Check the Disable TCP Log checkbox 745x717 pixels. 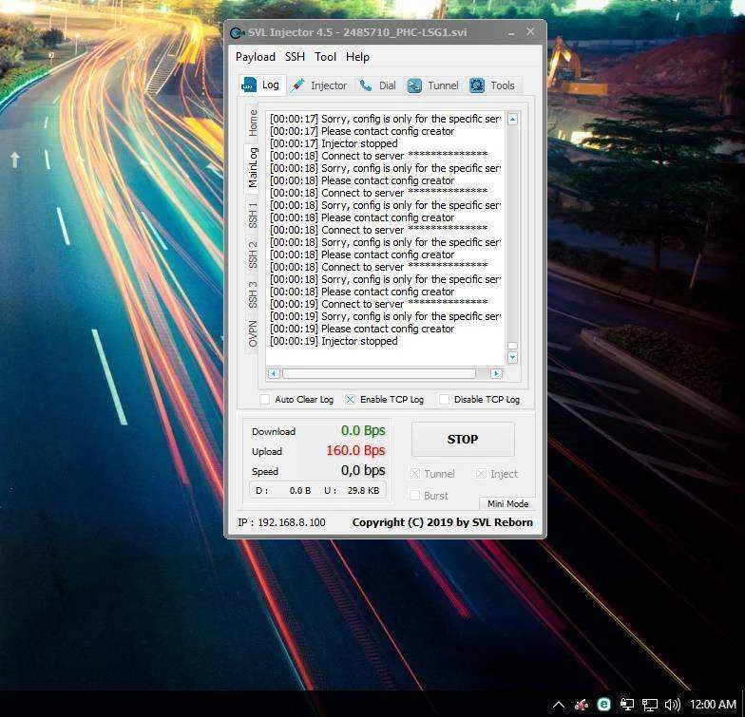click(x=444, y=399)
